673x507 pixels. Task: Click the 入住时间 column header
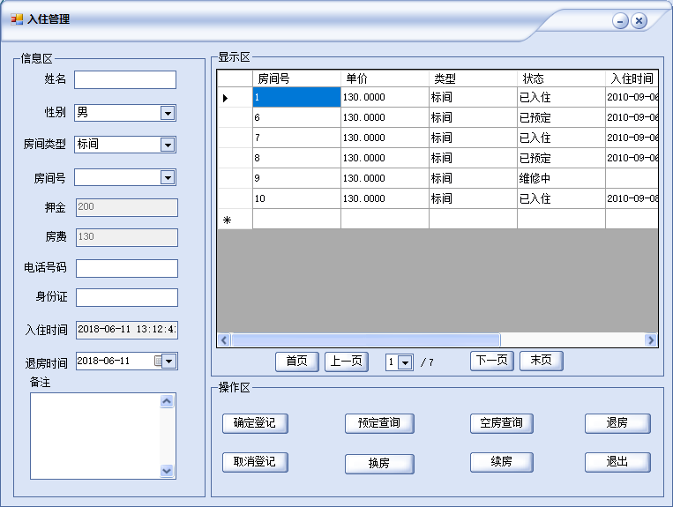coord(632,78)
